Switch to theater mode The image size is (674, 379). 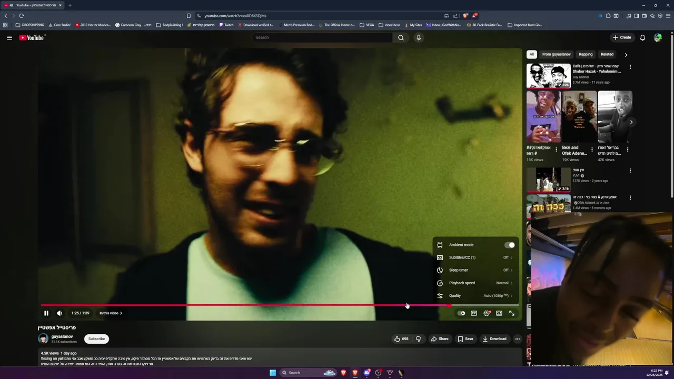(499, 313)
